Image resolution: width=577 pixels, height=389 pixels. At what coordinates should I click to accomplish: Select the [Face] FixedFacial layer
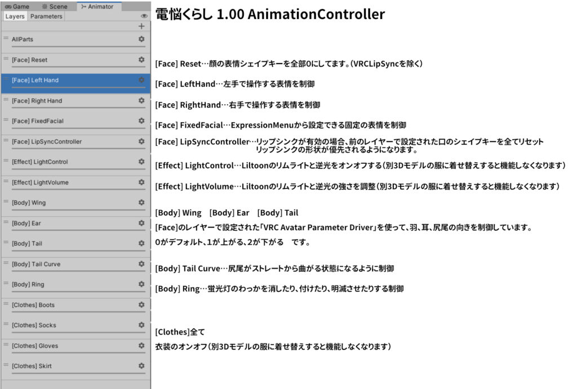[76, 123]
